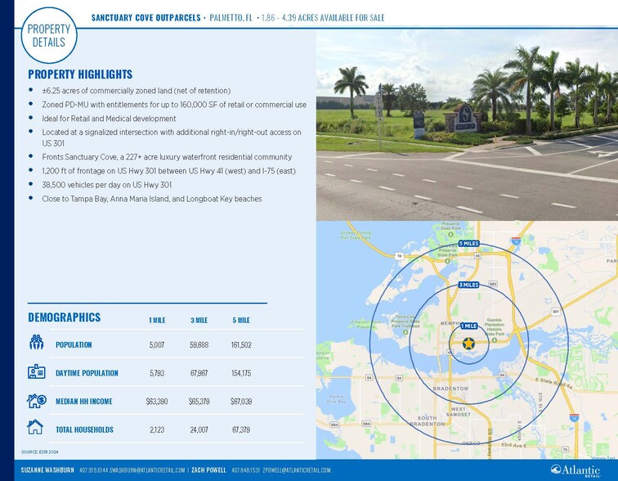Screen dimensions: 618x481
Task: Select the 1 MILE radius label on map
Action: (468, 326)
